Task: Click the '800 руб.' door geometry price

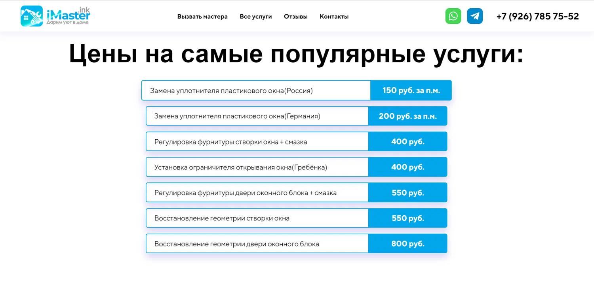Action: (x=407, y=243)
